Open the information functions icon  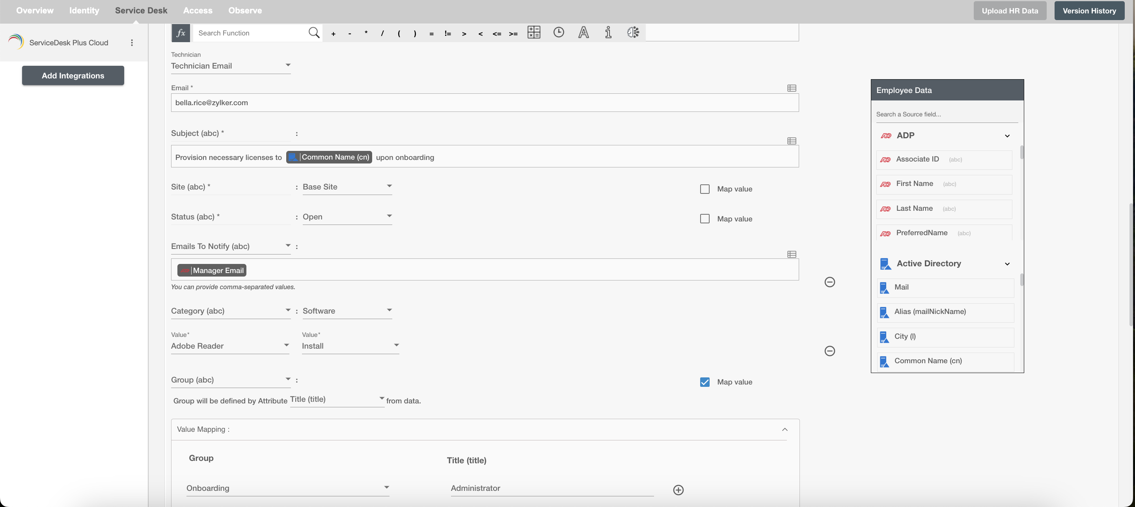click(608, 33)
